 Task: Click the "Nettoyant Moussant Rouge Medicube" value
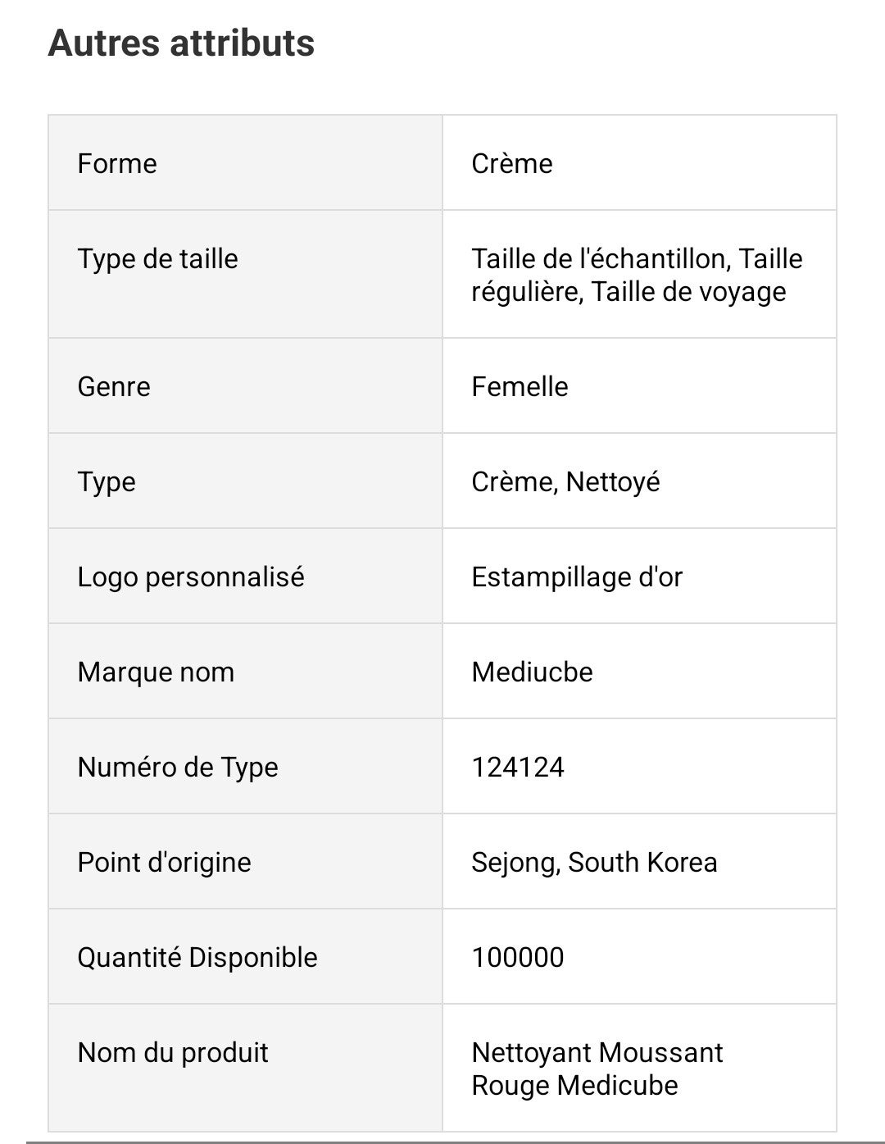(597, 1069)
